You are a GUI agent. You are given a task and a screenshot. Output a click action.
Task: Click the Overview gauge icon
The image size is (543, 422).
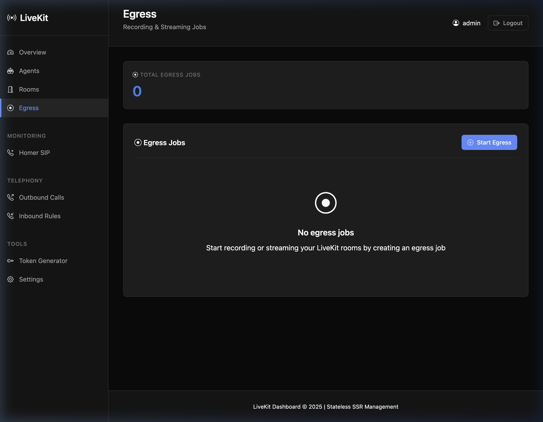click(x=10, y=52)
